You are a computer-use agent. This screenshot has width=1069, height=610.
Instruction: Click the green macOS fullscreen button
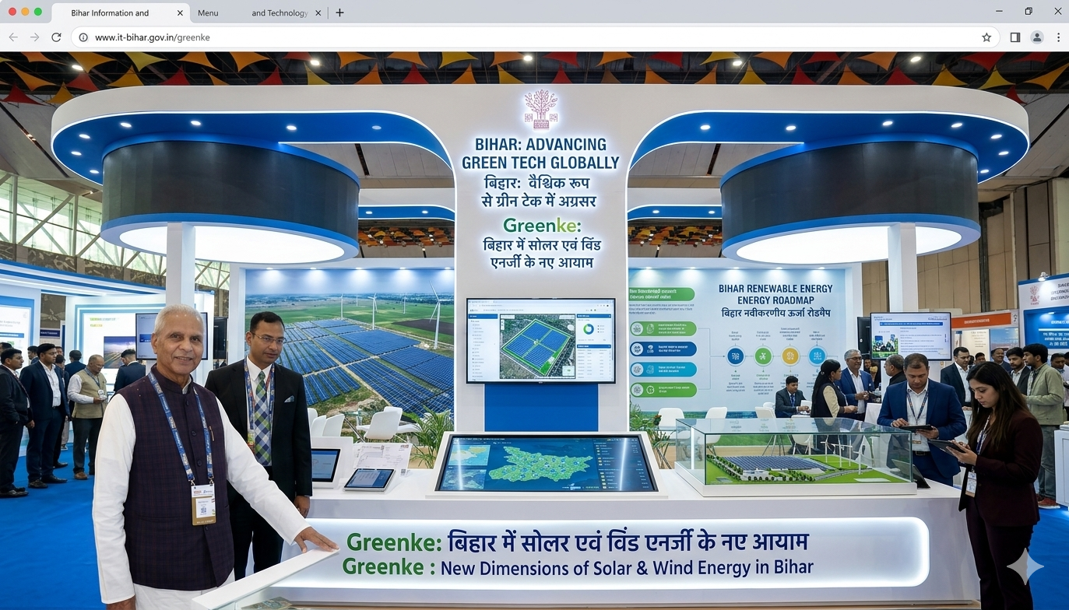click(38, 12)
